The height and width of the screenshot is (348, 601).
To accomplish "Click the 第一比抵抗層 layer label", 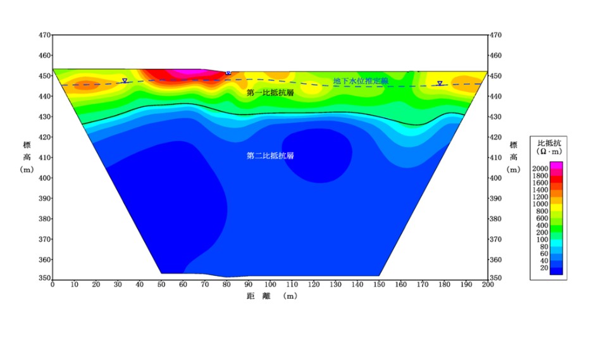I will pyautogui.click(x=270, y=93).
